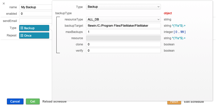Focus the empty sendEmail input

click(35, 21)
